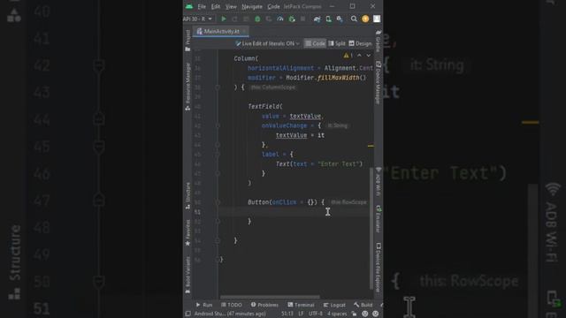
Task: Open Device Manager panel on right edge
Action: pyautogui.click(x=378, y=83)
